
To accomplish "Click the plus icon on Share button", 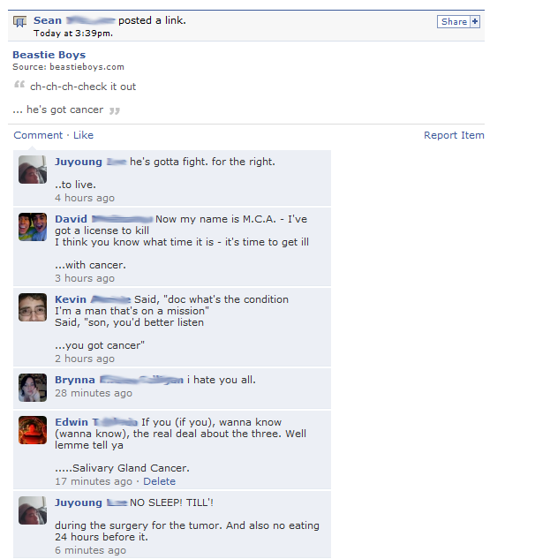I will click(475, 21).
